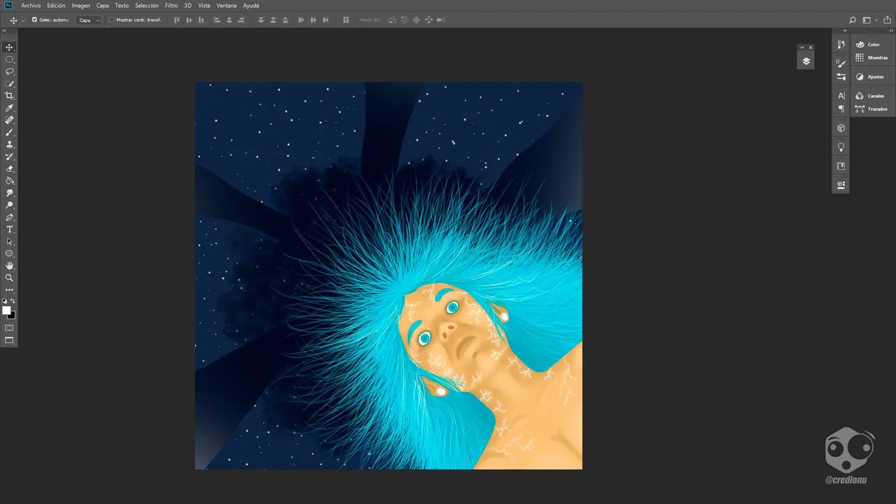
Task: Select the Eraser tool
Action: point(10,169)
